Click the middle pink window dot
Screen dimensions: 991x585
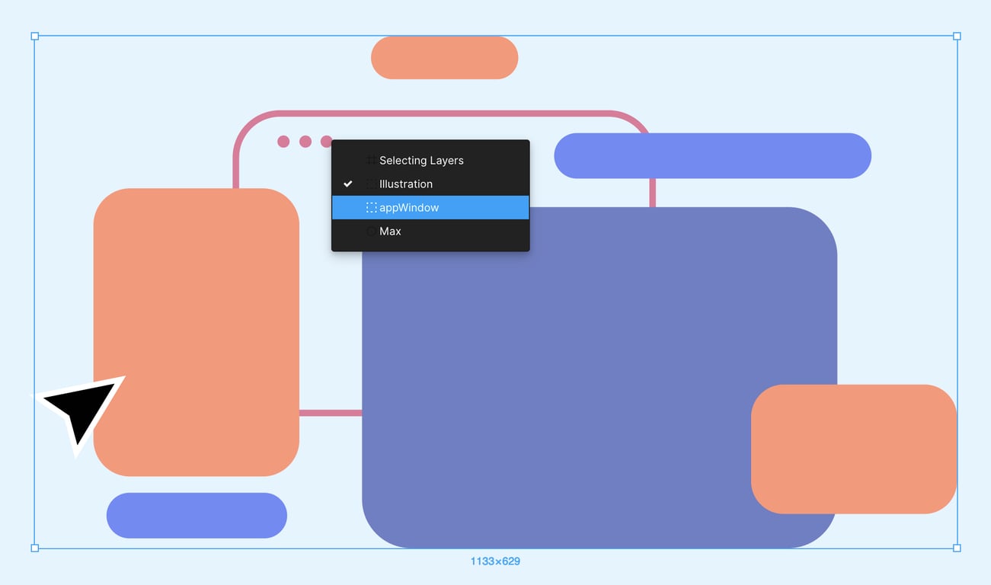click(x=305, y=142)
